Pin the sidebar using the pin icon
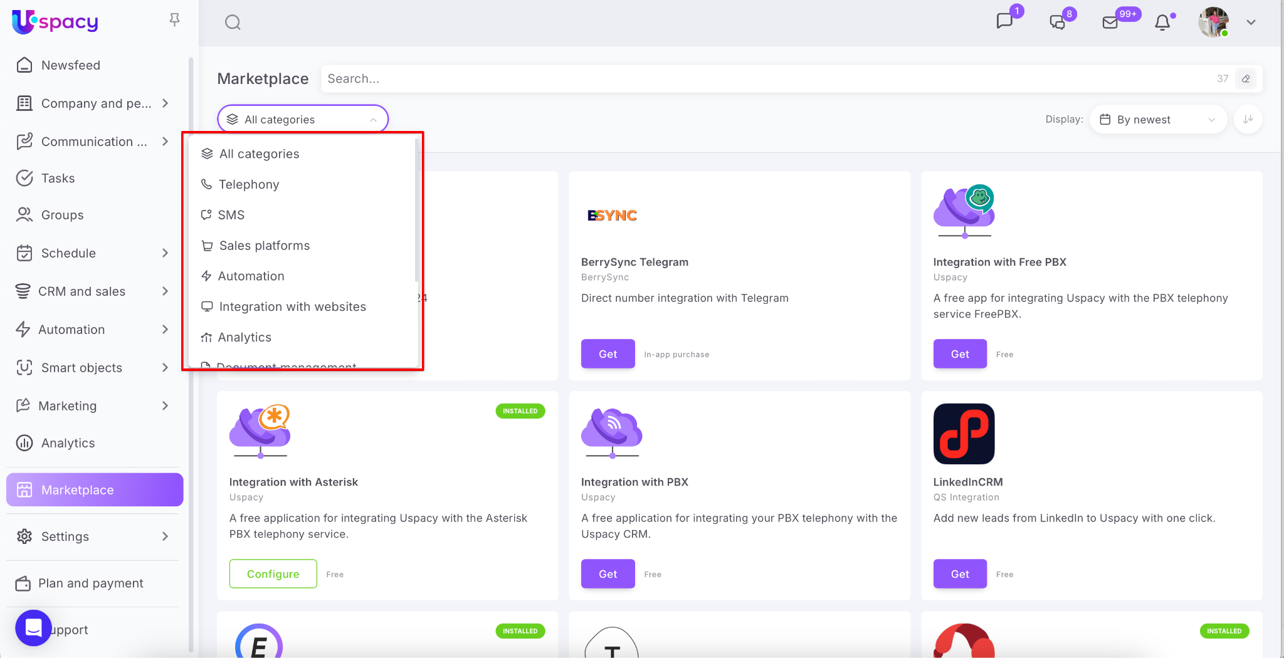The image size is (1284, 658). coord(174,20)
